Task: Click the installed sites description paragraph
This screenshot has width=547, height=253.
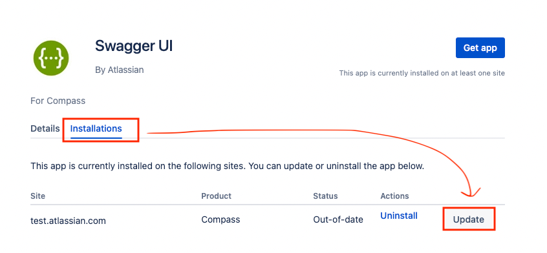Action: tap(227, 166)
